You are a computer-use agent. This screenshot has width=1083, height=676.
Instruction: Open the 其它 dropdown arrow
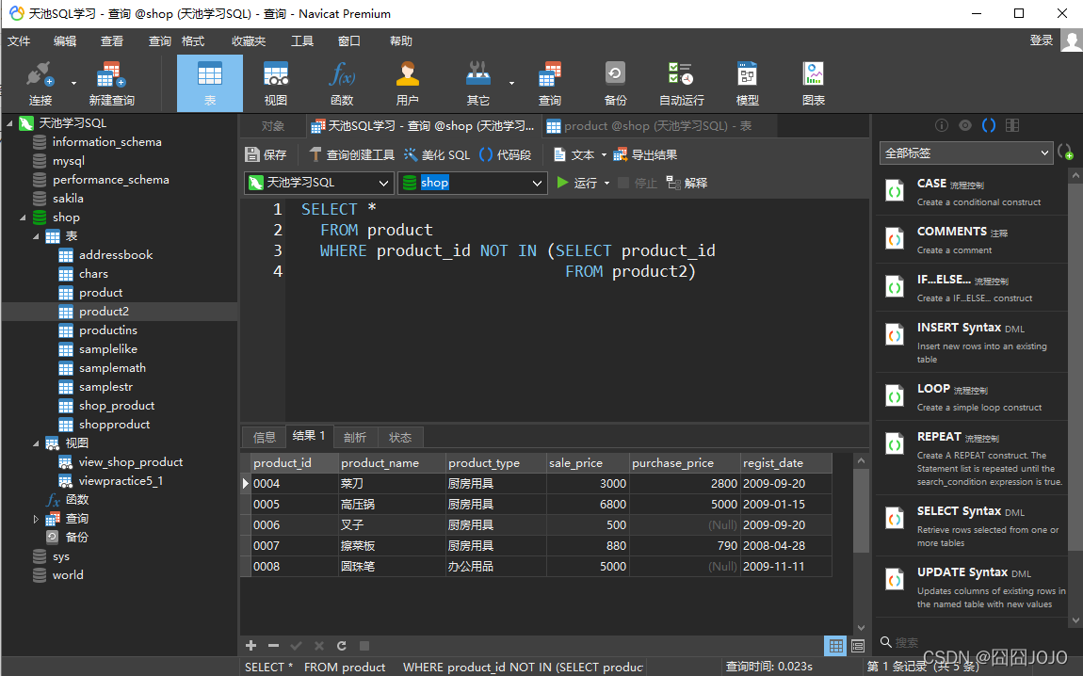[511, 84]
